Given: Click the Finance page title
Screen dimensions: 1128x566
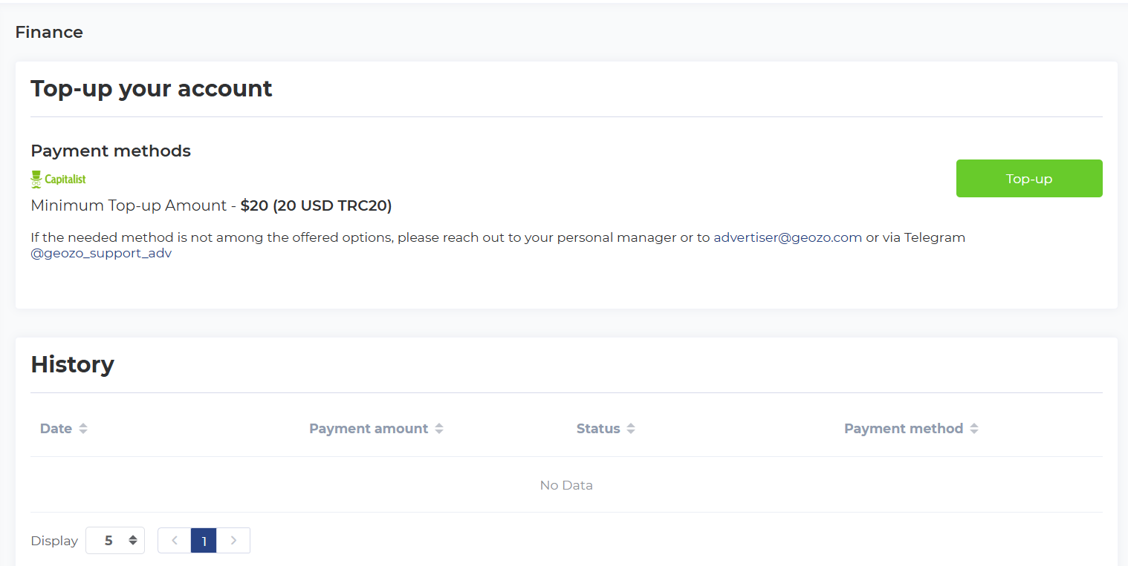Looking at the screenshot, I should (x=49, y=33).
